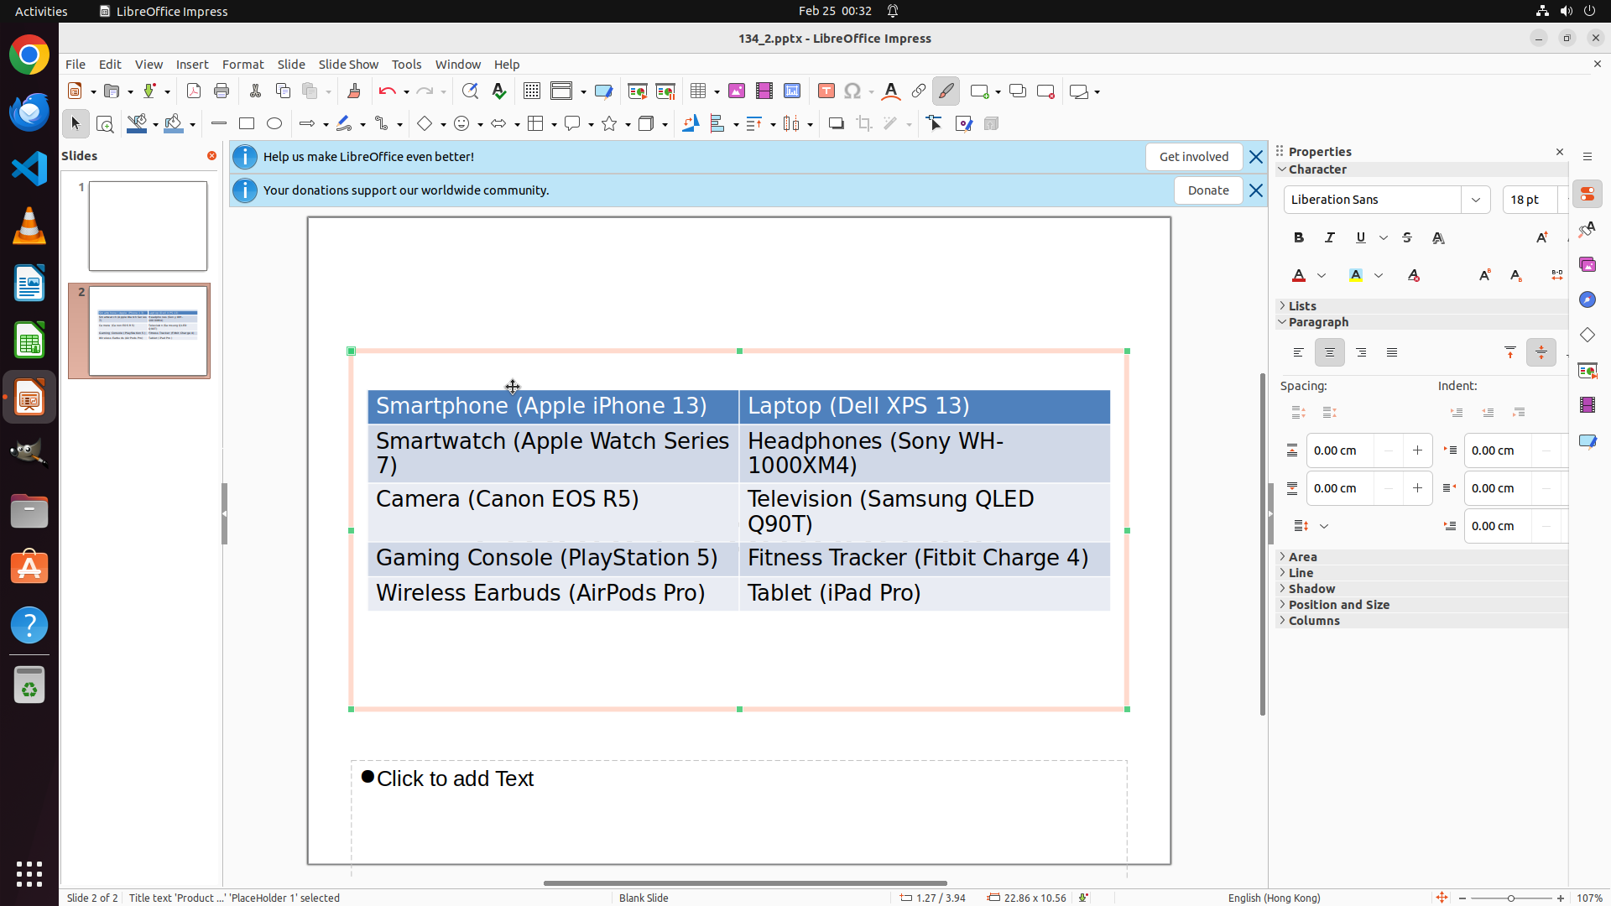Viewport: 1611px width, 906px height.
Task: Click the Print icon in toolbar
Action: [222, 91]
